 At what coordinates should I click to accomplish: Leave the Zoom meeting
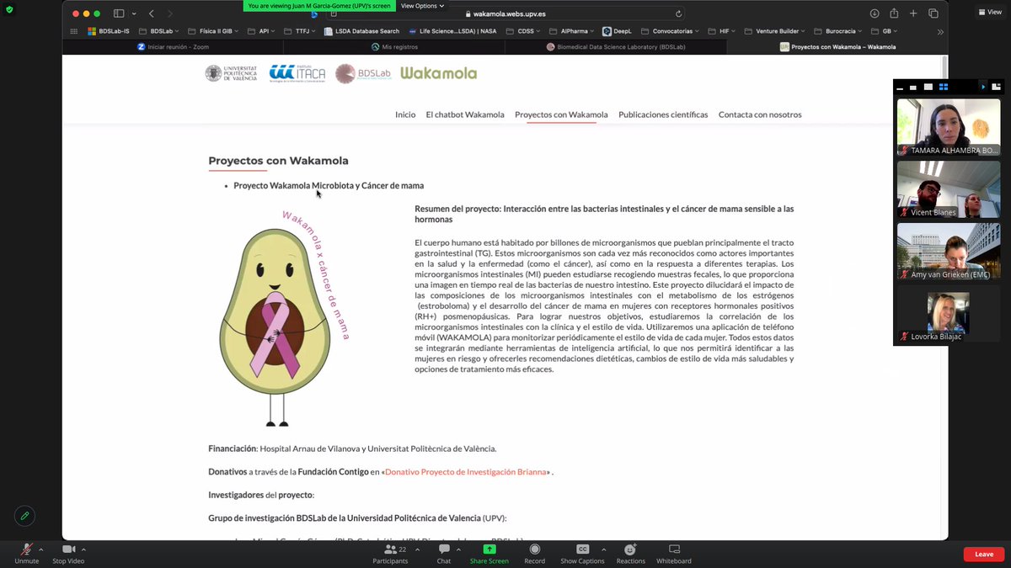pos(984,554)
